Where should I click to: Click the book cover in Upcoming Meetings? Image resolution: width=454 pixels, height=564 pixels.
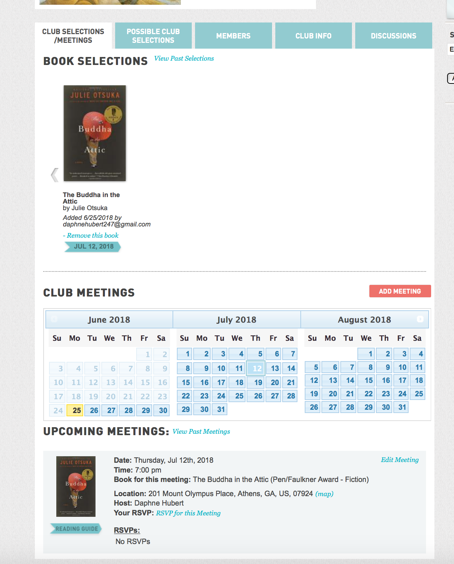(x=76, y=486)
